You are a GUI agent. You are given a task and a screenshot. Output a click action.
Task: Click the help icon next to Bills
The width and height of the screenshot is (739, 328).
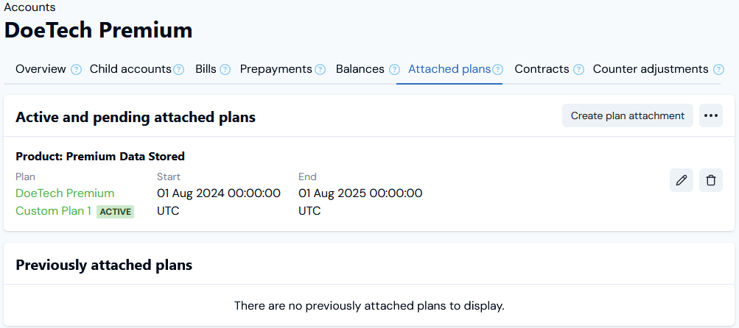point(225,70)
